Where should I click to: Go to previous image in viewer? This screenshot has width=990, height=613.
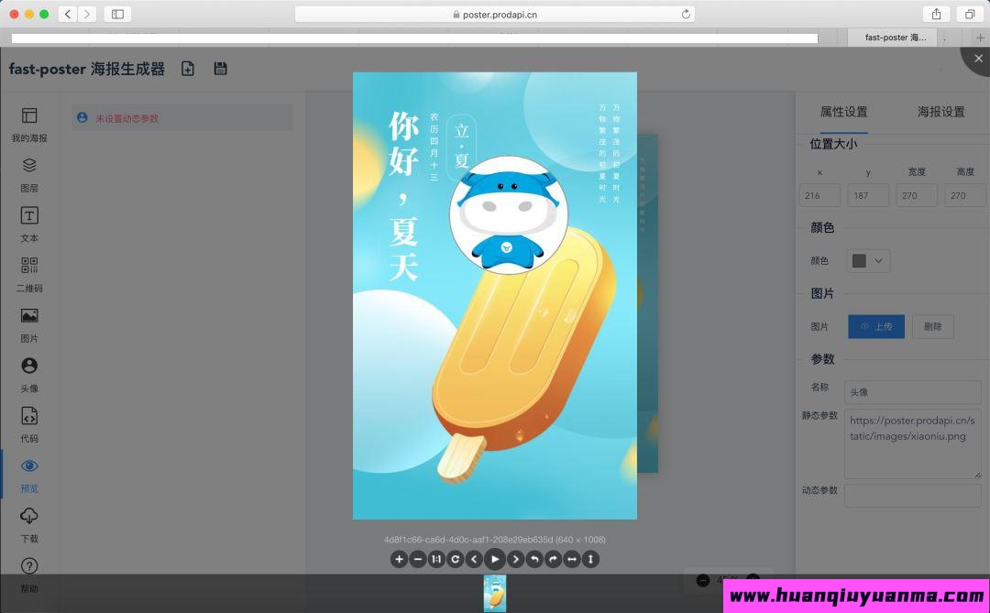point(474,559)
